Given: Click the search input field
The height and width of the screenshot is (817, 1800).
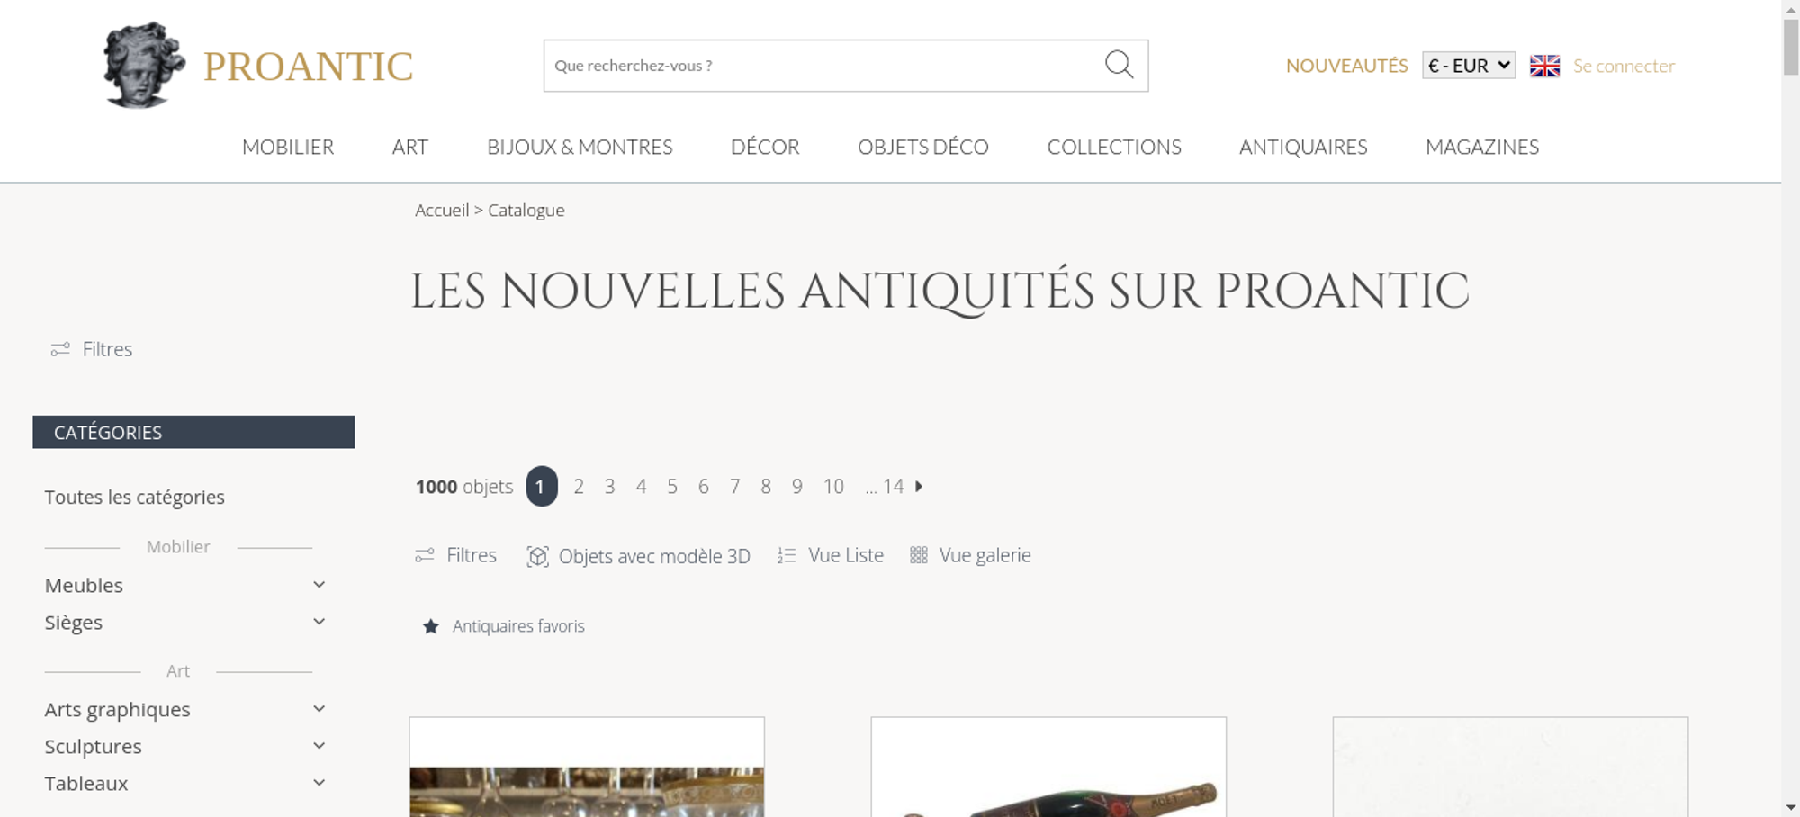Looking at the screenshot, I should (823, 66).
